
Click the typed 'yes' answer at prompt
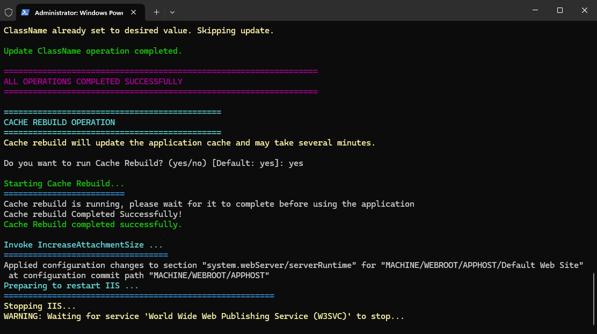(296, 163)
